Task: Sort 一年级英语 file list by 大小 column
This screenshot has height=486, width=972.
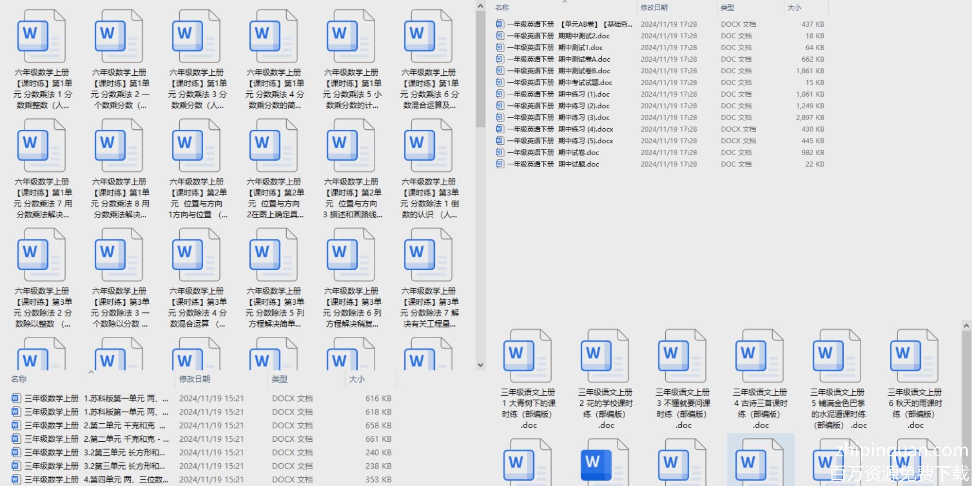Action: coord(794,8)
